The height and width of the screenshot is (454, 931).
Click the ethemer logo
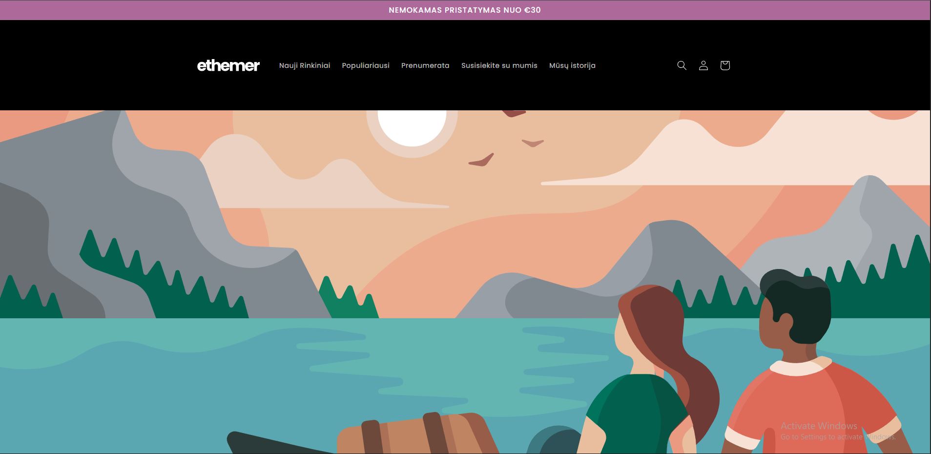[x=228, y=65]
